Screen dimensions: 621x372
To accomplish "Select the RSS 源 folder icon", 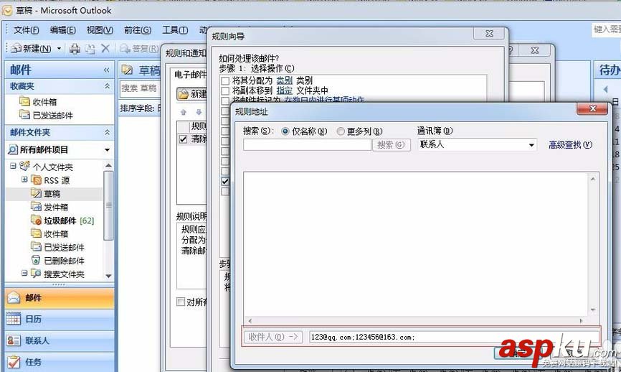I will tap(36, 180).
